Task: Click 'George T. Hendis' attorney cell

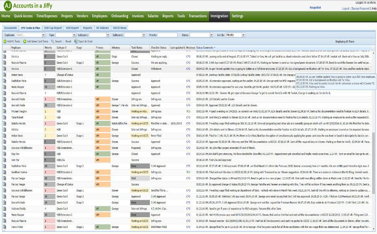Action: pyautogui.click(x=120, y=105)
